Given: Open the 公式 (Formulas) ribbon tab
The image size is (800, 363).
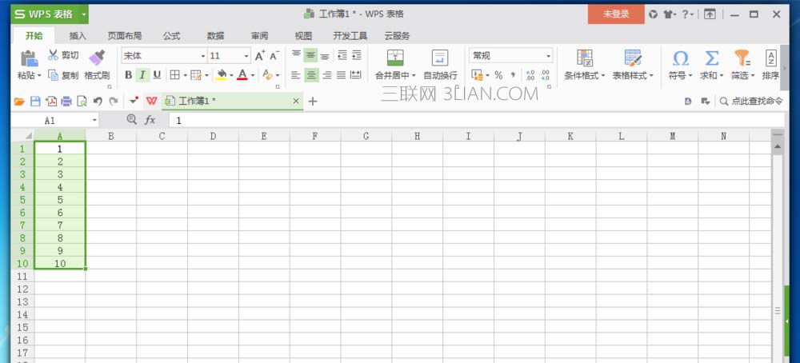Looking at the screenshot, I should pos(171,36).
